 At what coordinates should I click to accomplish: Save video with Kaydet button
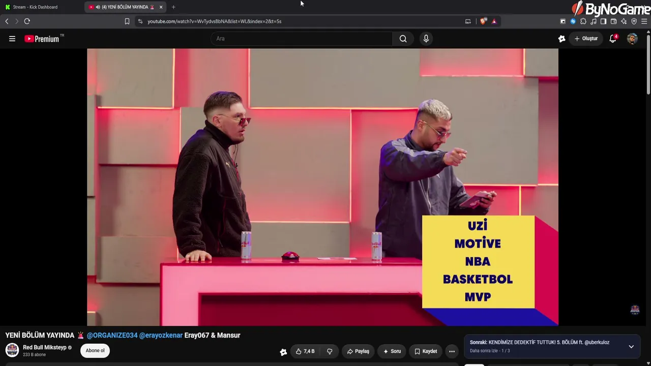point(426,351)
